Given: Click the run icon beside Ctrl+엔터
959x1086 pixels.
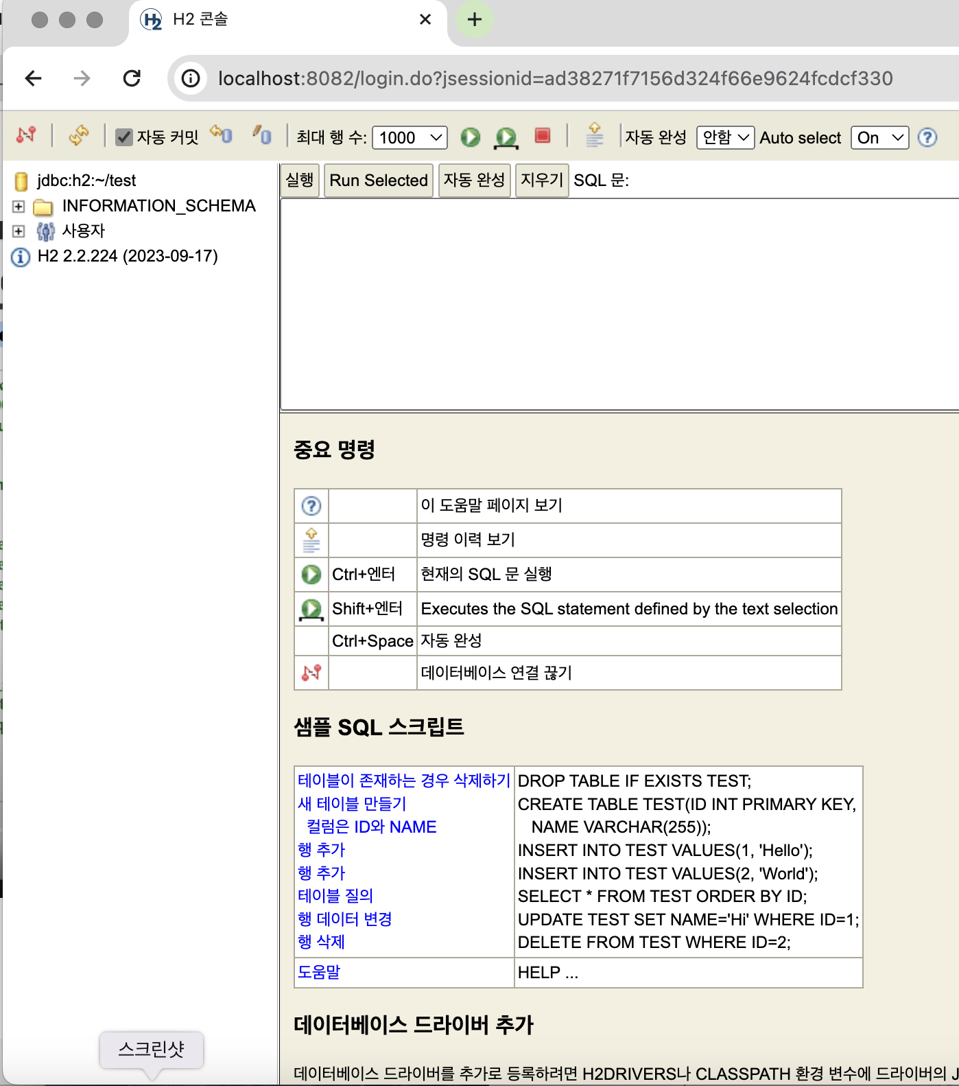Looking at the screenshot, I should [311, 575].
